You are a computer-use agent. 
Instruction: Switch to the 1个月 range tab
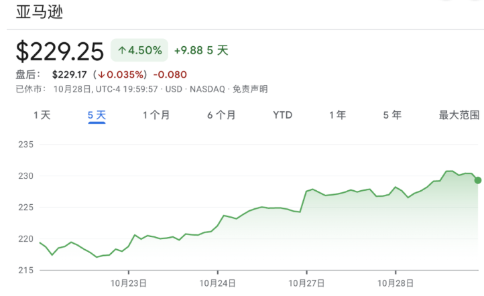pos(156,115)
